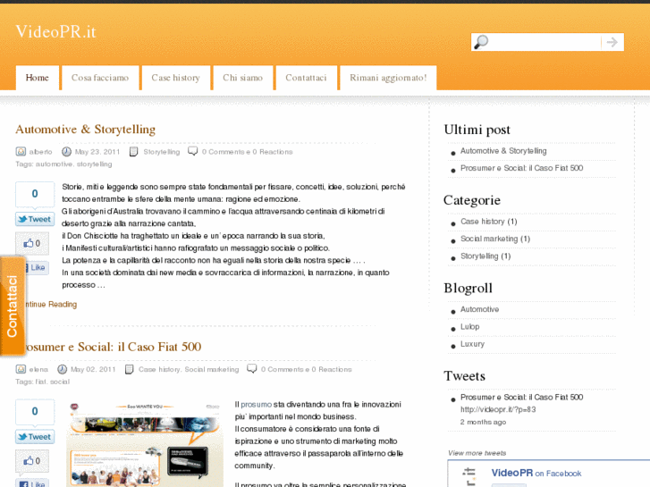Viewport: 650px width, 487px height.
Task: Click the comment bubble icon on Fiat 500 post
Action: (x=251, y=369)
